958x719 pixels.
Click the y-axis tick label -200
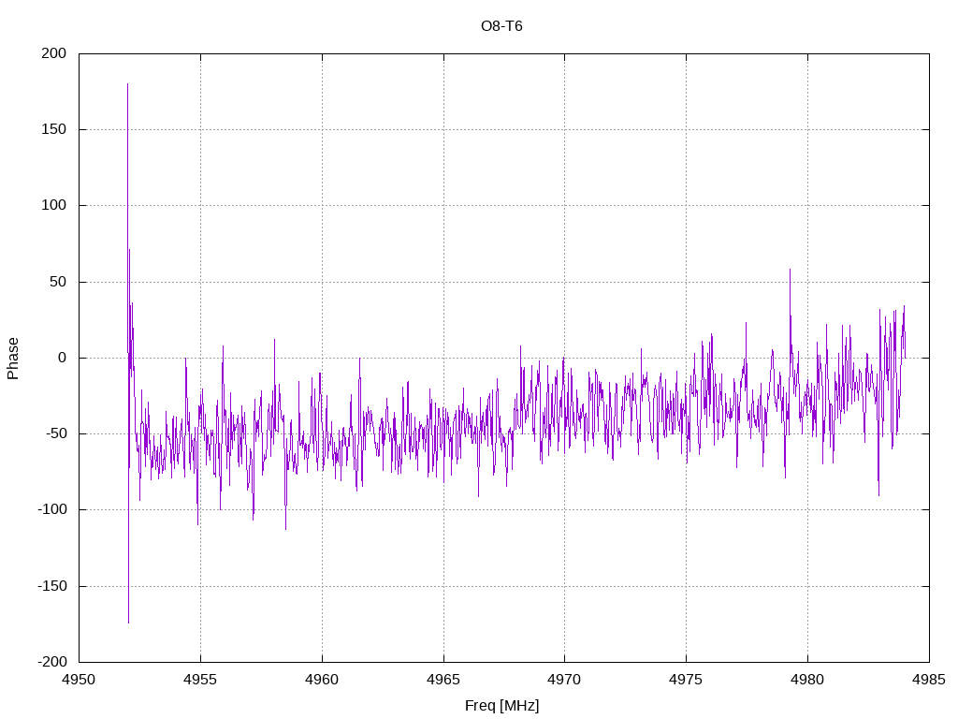tap(52, 662)
